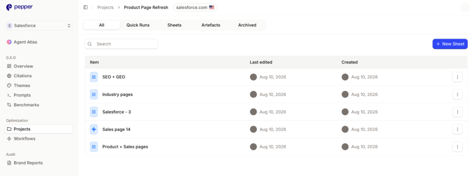Screen dimensions: 474x176
Task: Click the Search input field
Action: [x=121, y=44]
